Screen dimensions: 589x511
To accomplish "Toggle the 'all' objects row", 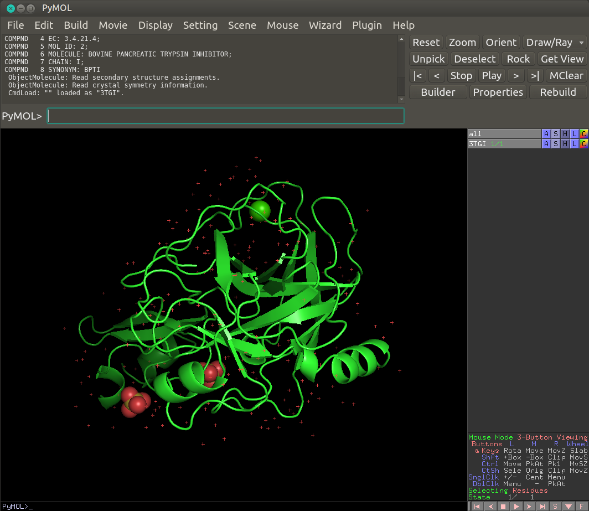I will coord(504,134).
